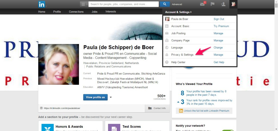Click the Language globe icon
This screenshot has width=278, height=131.
[x=167, y=47]
